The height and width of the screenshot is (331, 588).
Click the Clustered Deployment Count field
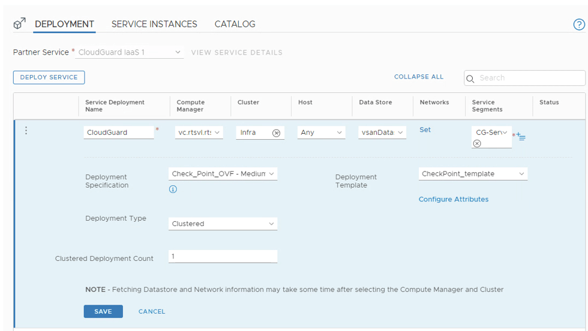pyautogui.click(x=223, y=257)
